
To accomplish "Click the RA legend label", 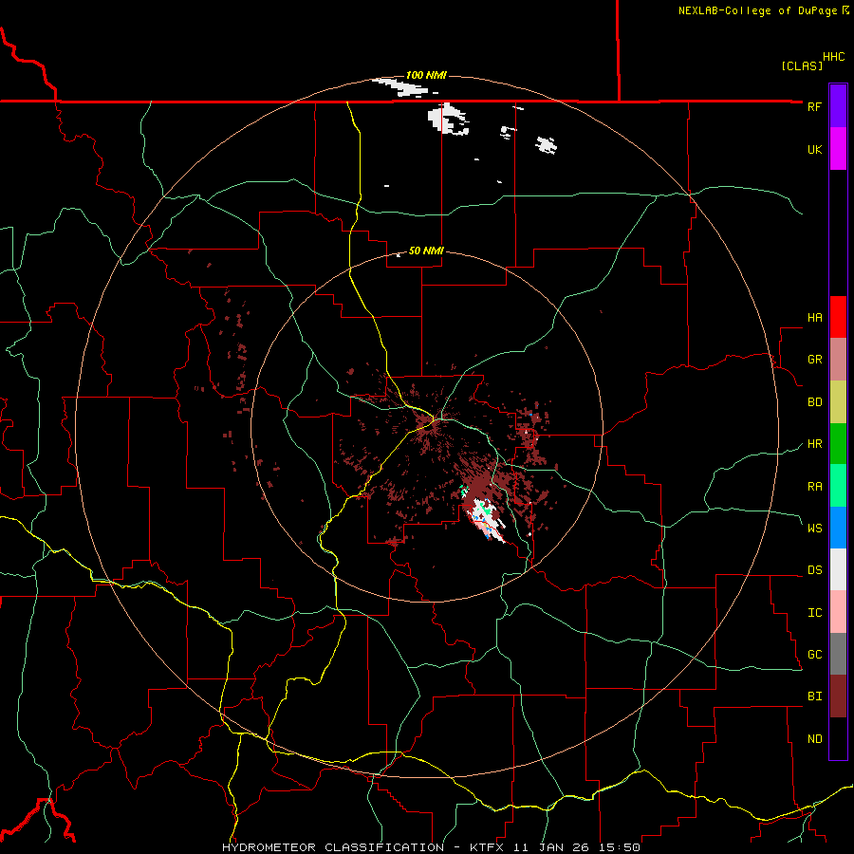I will click(814, 487).
